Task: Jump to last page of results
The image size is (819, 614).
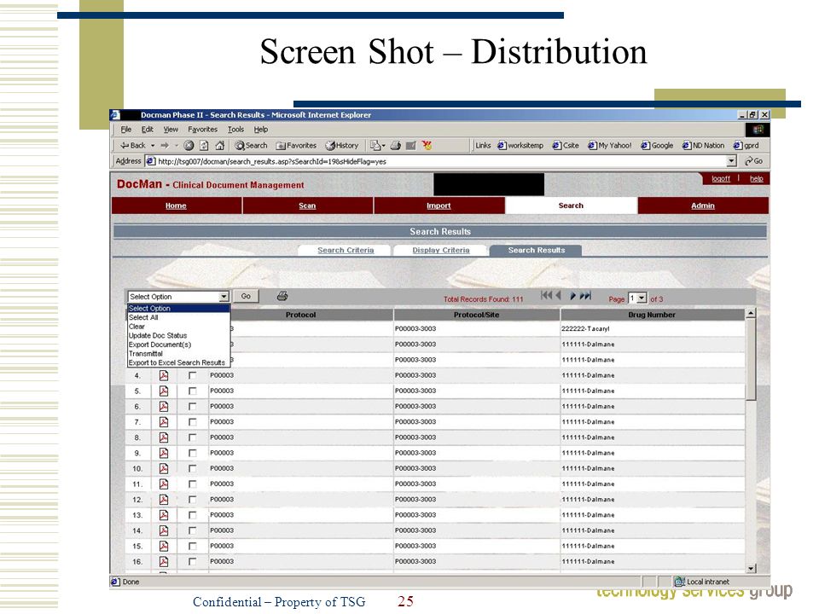Action: (585, 296)
